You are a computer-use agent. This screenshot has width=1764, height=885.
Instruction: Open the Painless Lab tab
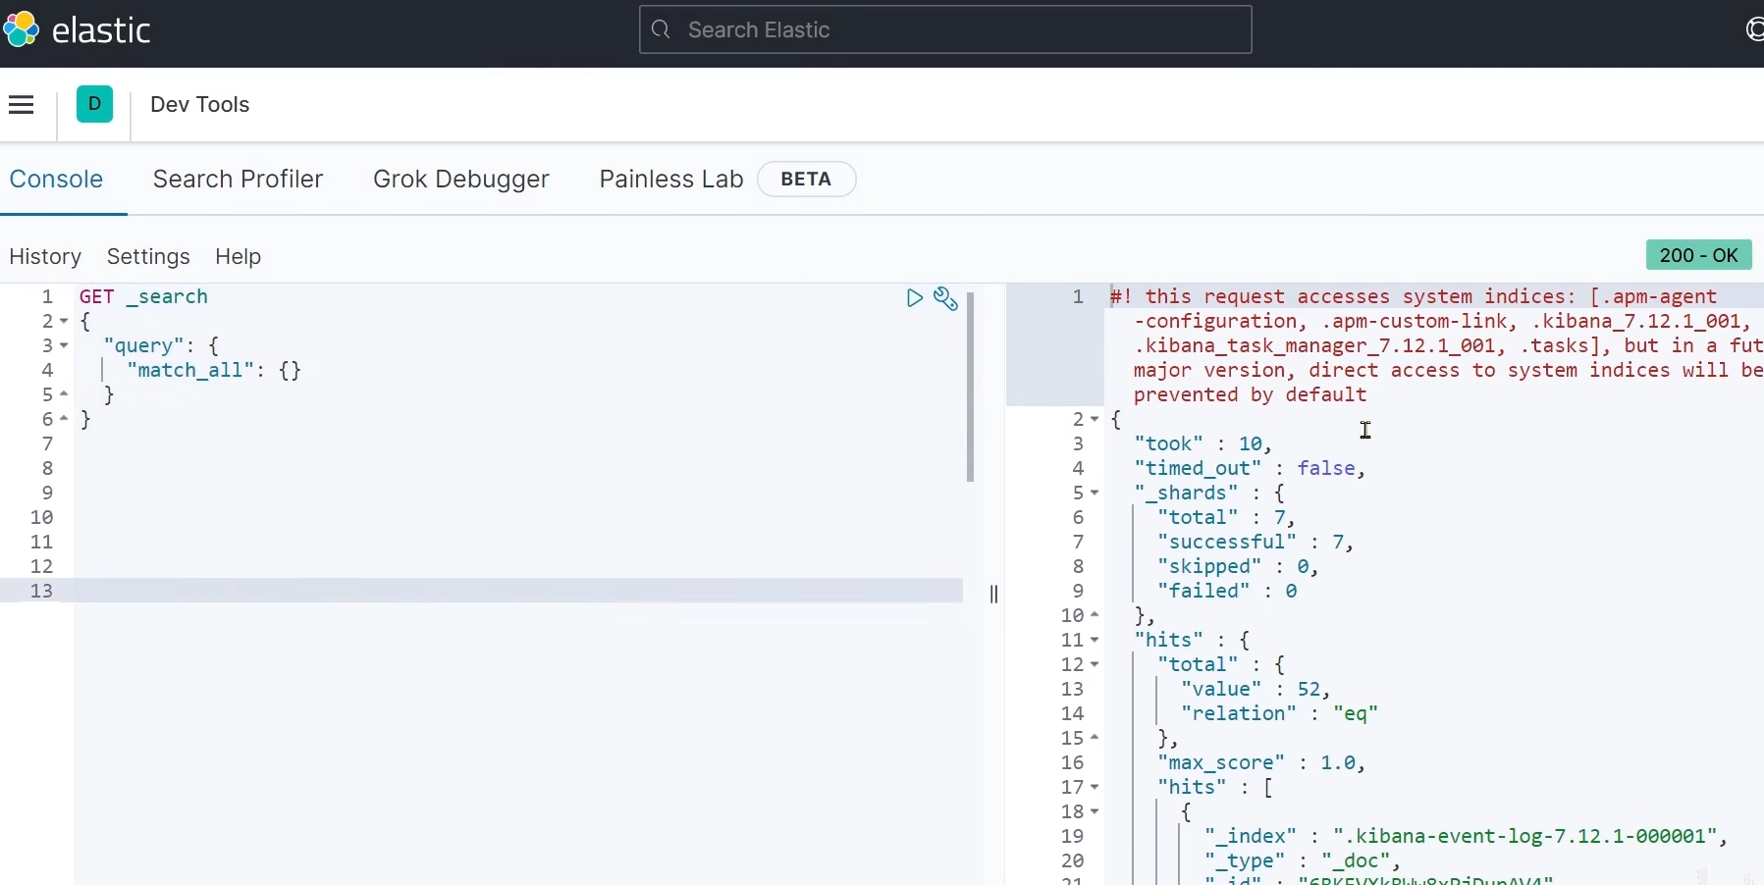point(671,180)
